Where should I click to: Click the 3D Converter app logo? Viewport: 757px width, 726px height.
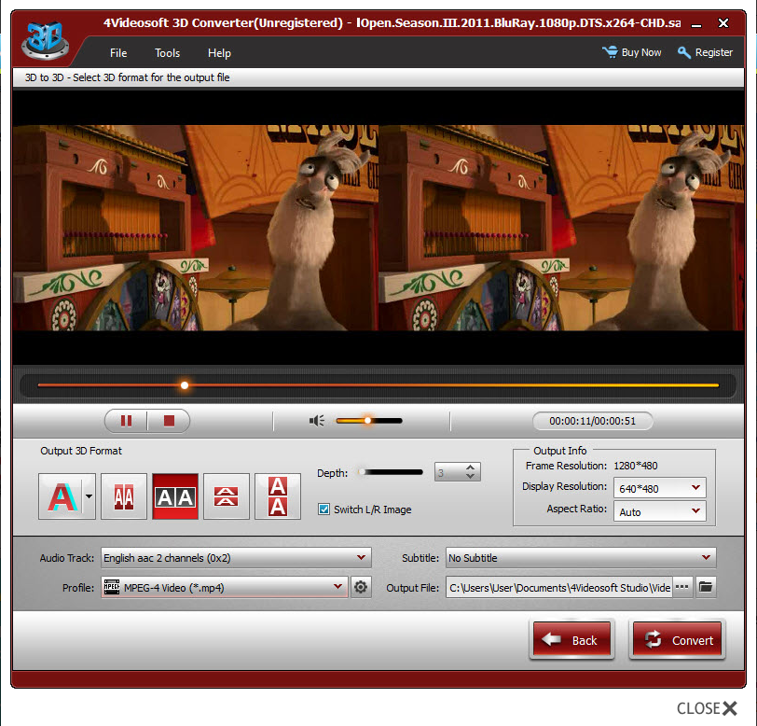pos(45,41)
